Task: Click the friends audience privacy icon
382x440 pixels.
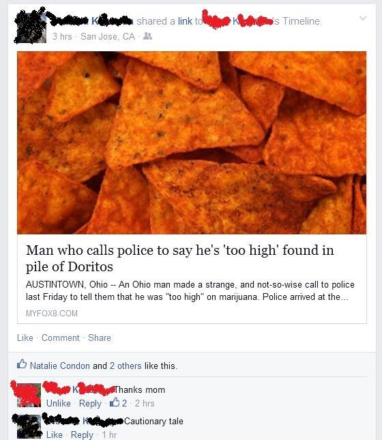Action: click(148, 36)
